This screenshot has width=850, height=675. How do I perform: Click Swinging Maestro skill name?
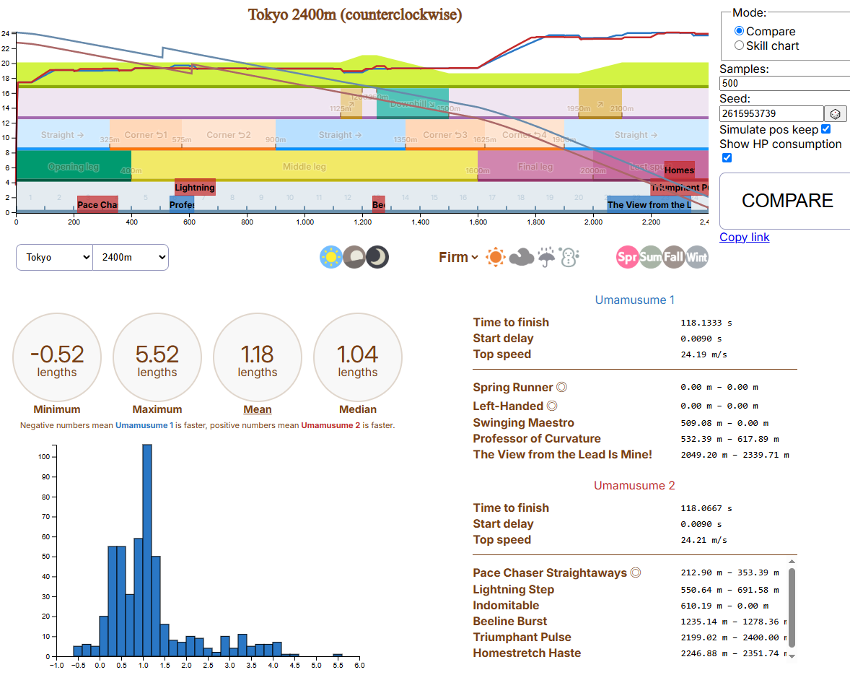[x=523, y=422]
